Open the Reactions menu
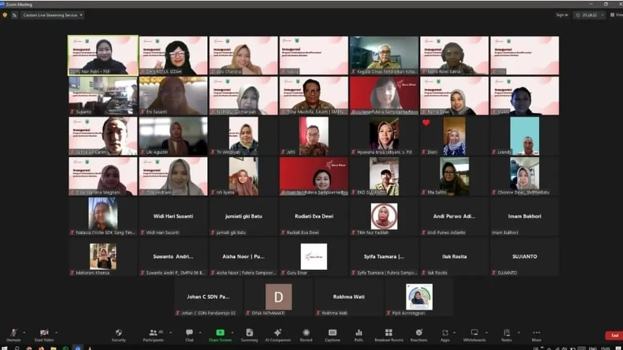The width and height of the screenshot is (623, 350). pyautogui.click(x=419, y=335)
